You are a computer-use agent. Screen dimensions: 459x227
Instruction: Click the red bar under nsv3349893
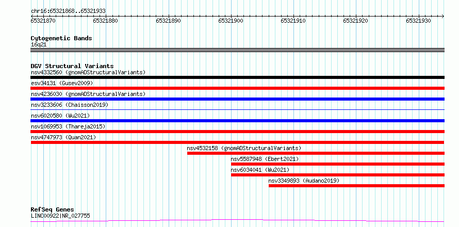pyautogui.click(x=356, y=186)
